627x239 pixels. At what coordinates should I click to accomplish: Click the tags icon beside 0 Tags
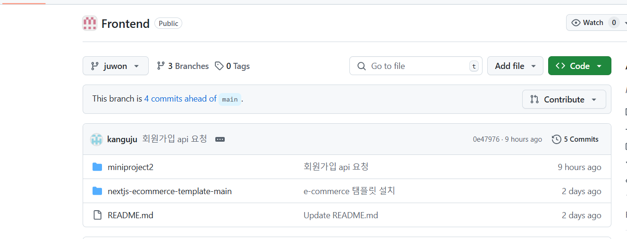coord(219,66)
